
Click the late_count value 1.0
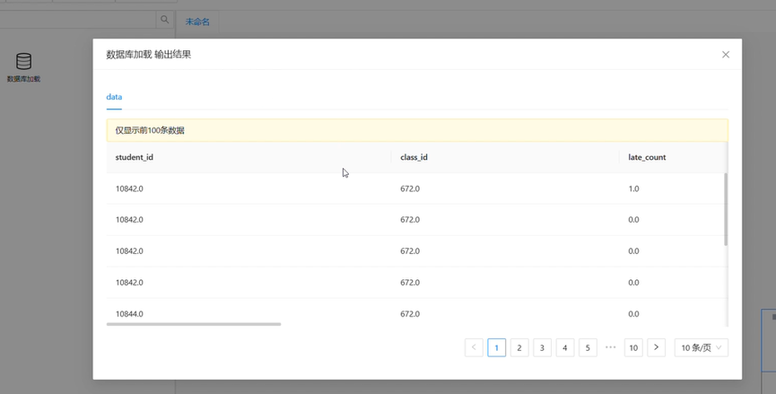[x=633, y=188]
